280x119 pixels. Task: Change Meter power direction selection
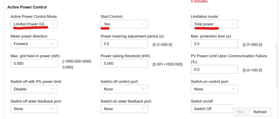[34, 44]
